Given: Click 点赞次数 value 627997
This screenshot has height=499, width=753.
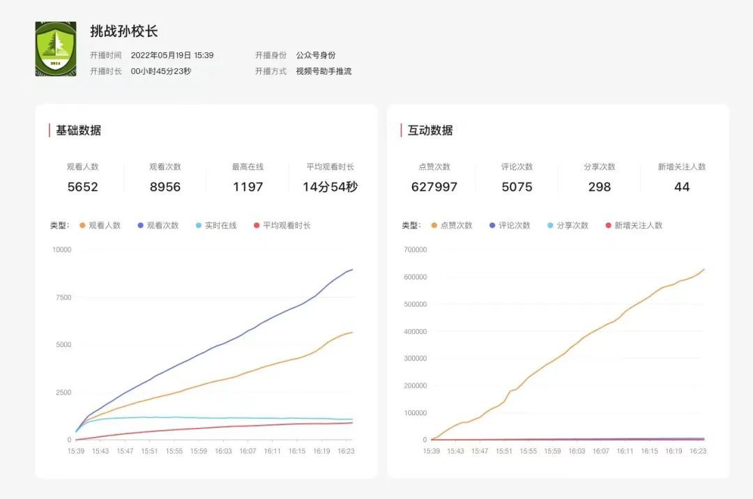Looking at the screenshot, I should (x=434, y=187).
